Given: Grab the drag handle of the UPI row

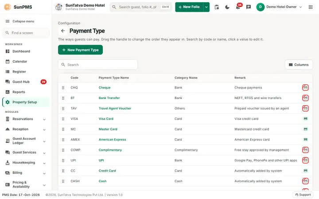Looking at the screenshot, I should [63, 161].
